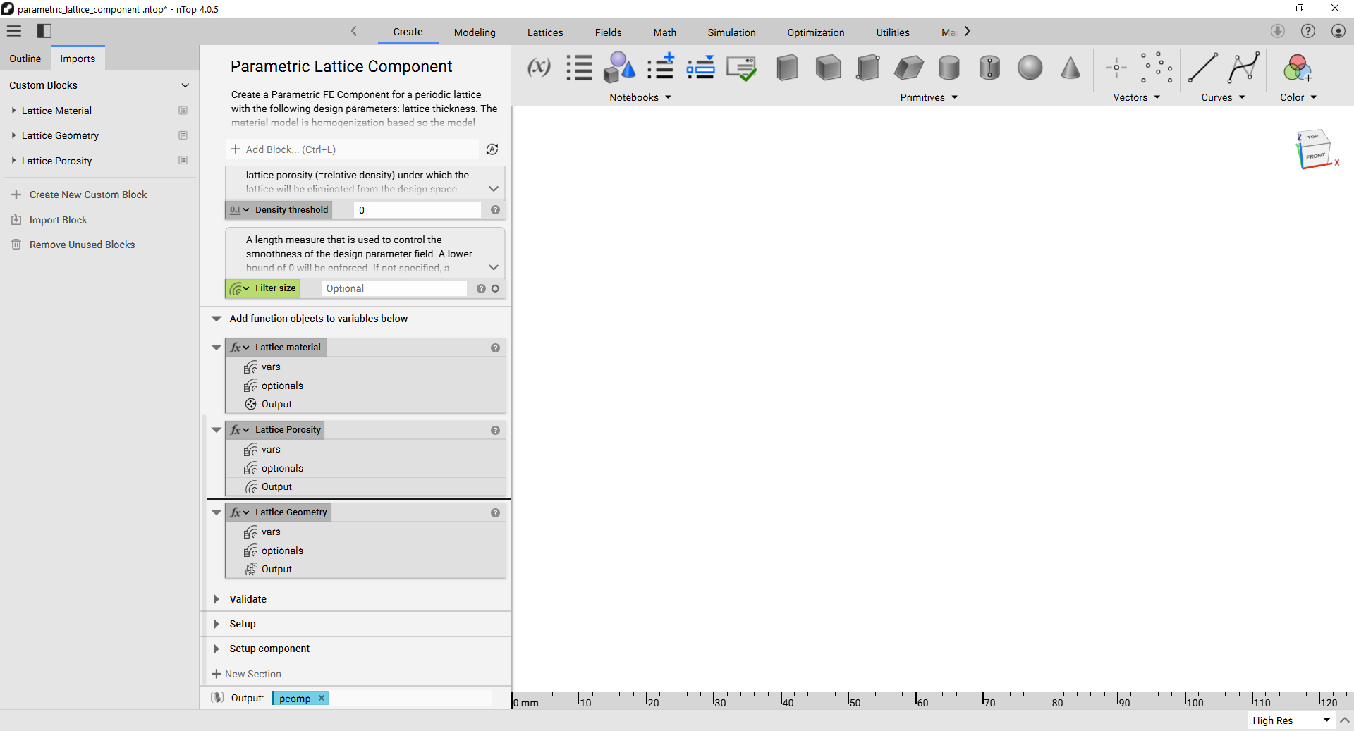Switch to the Outline tab

[x=25, y=59]
